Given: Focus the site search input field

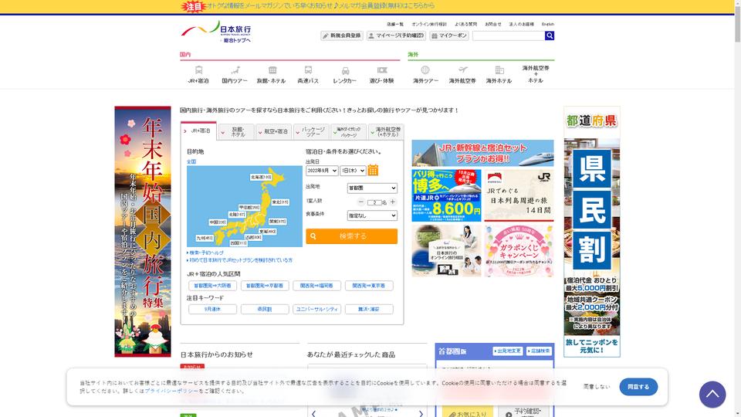Looking at the screenshot, I should (509, 36).
